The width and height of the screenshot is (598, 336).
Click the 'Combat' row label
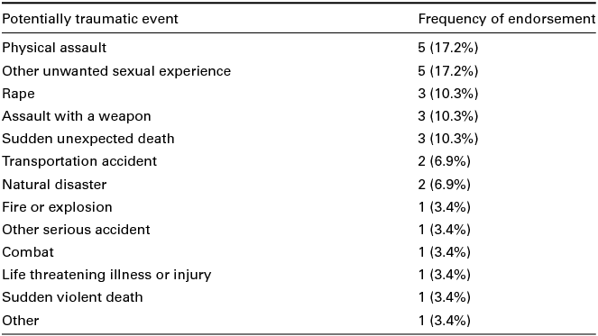coord(28,252)
